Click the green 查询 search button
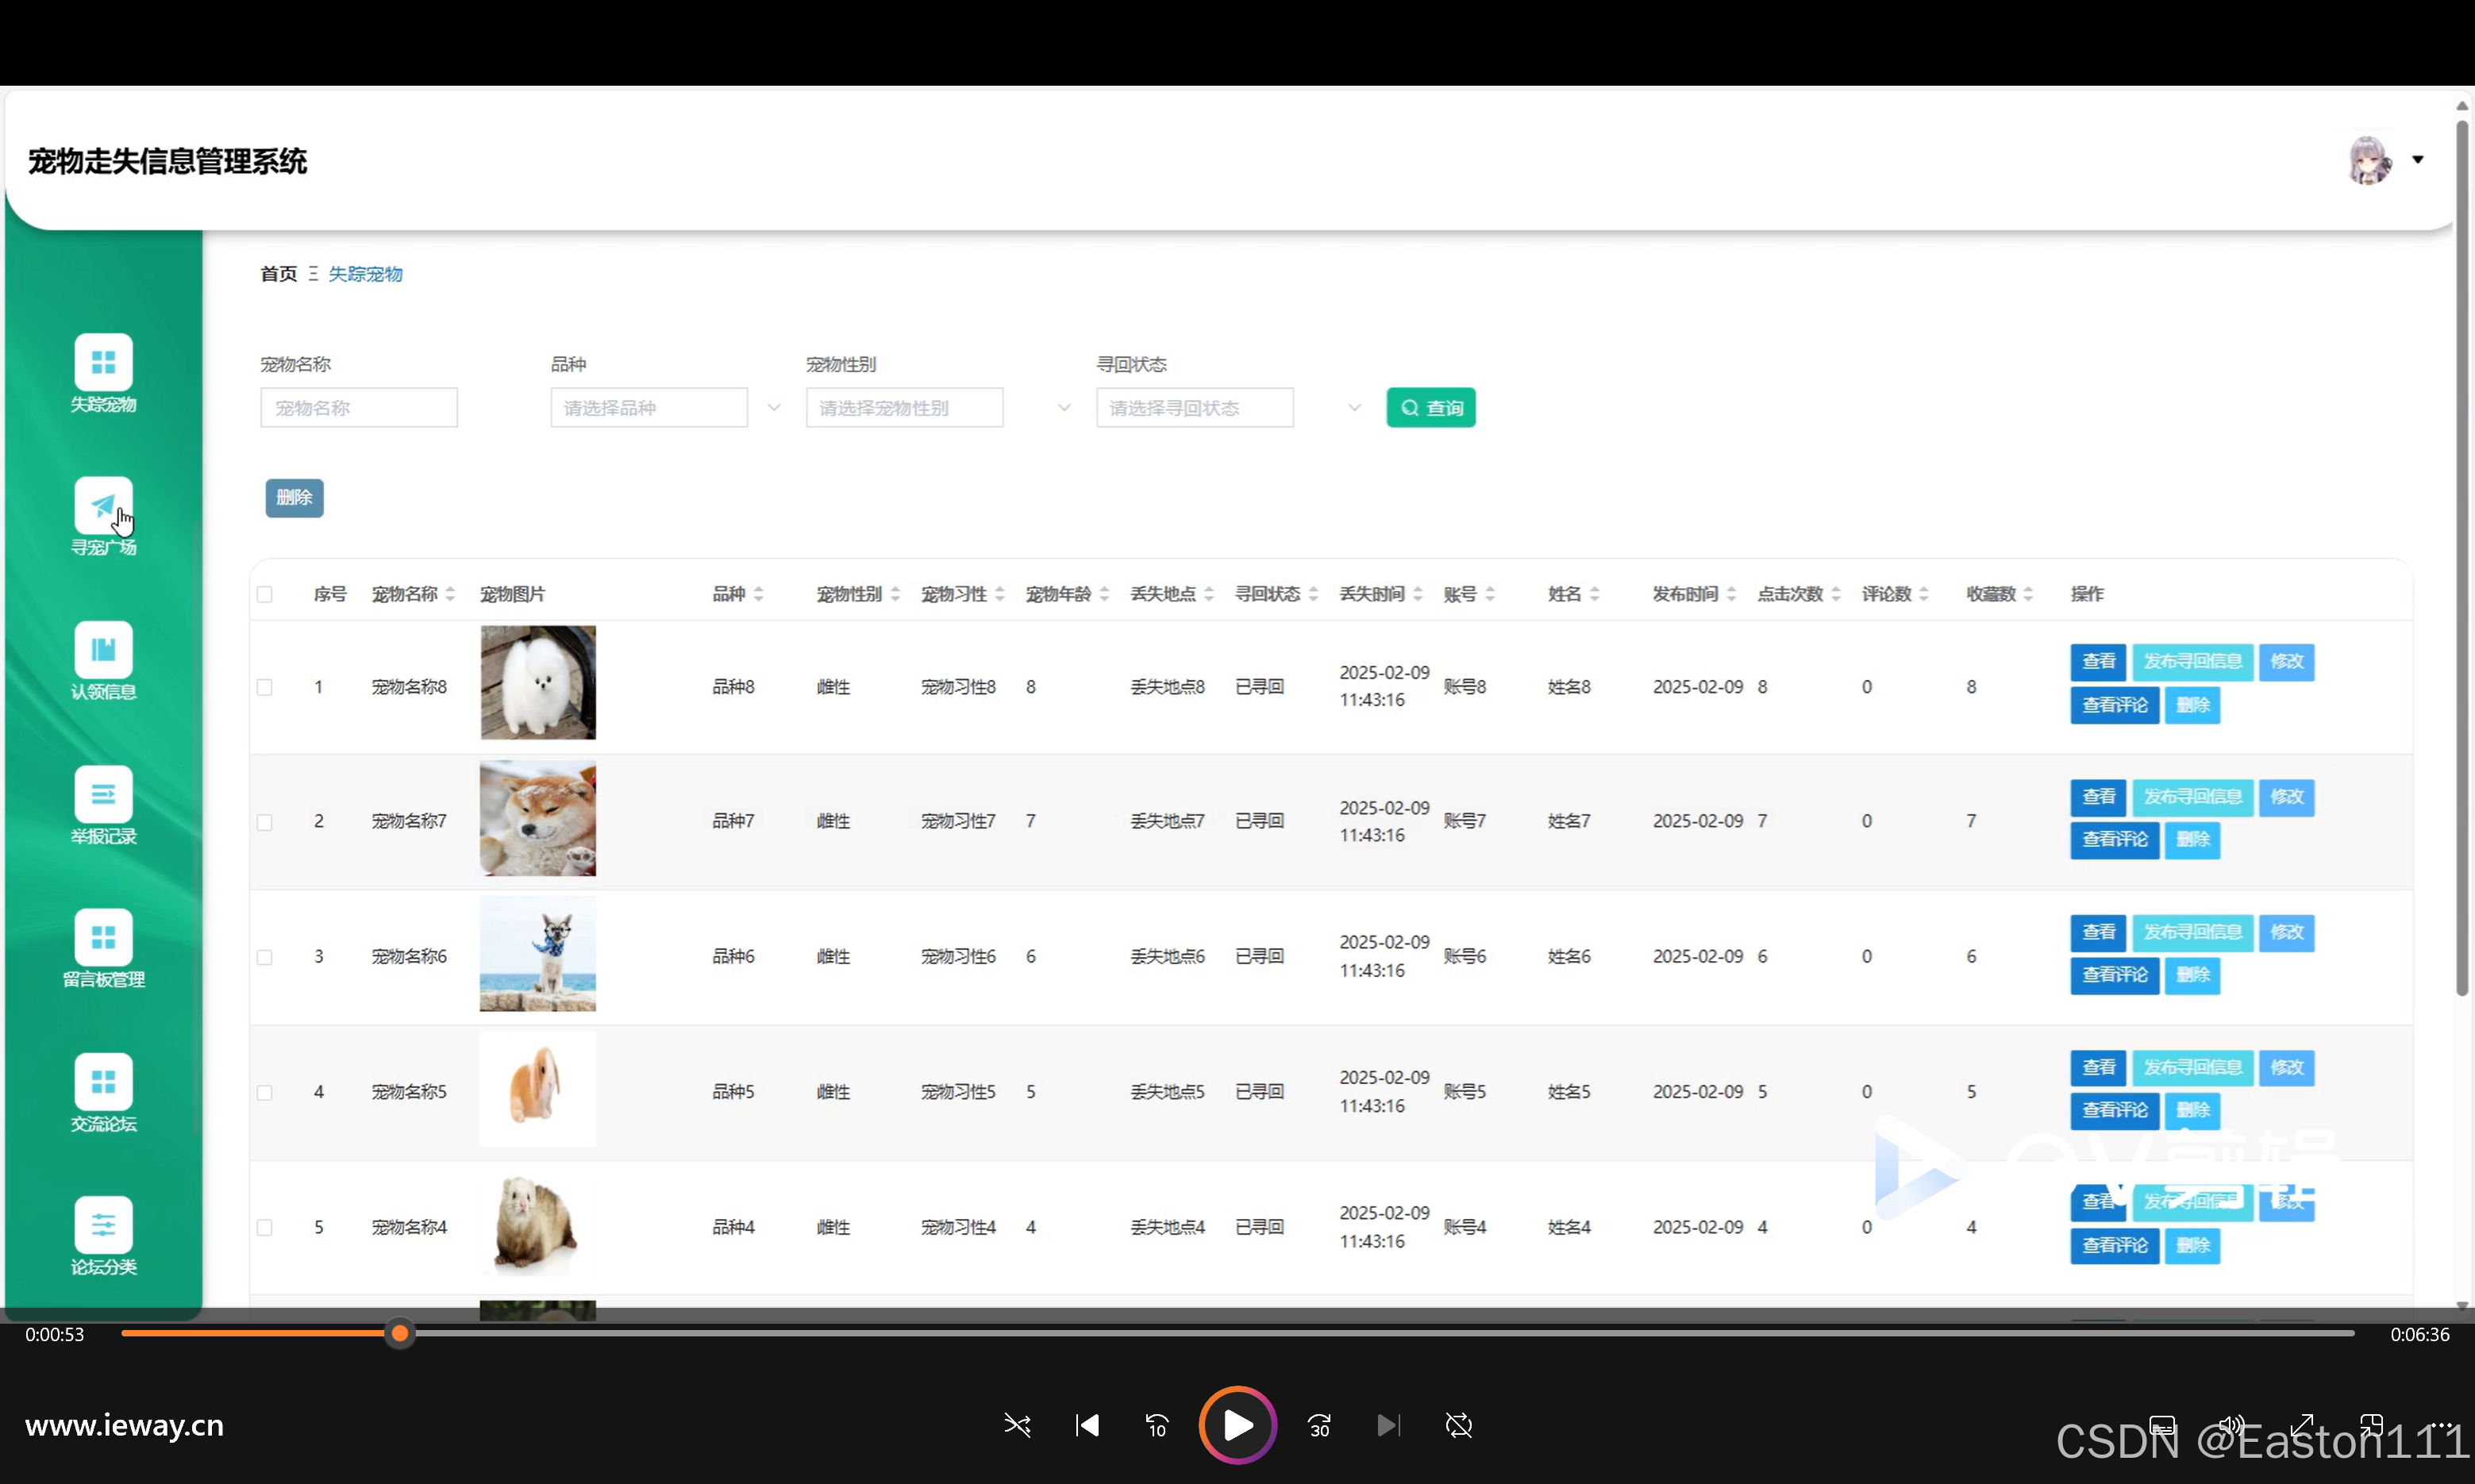 1431,408
